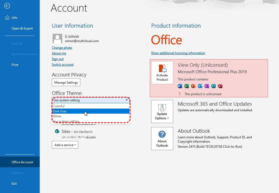
Task: Click the About Outlook button
Action: click(x=162, y=139)
